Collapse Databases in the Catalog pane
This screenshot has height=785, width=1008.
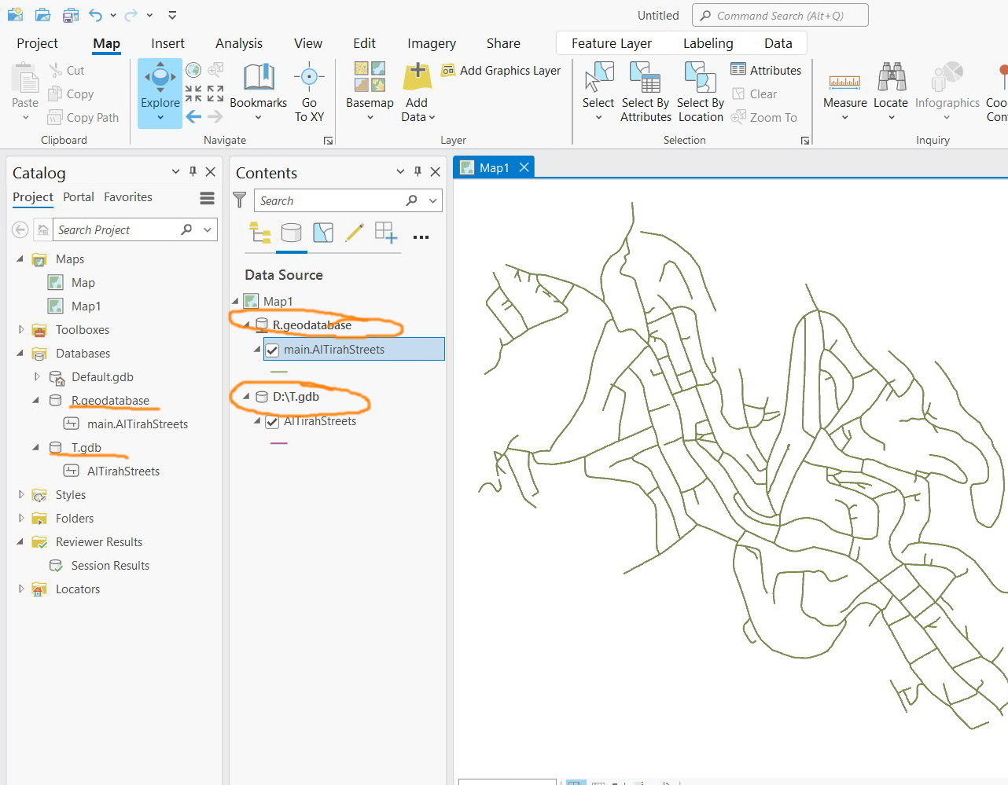pyautogui.click(x=20, y=353)
